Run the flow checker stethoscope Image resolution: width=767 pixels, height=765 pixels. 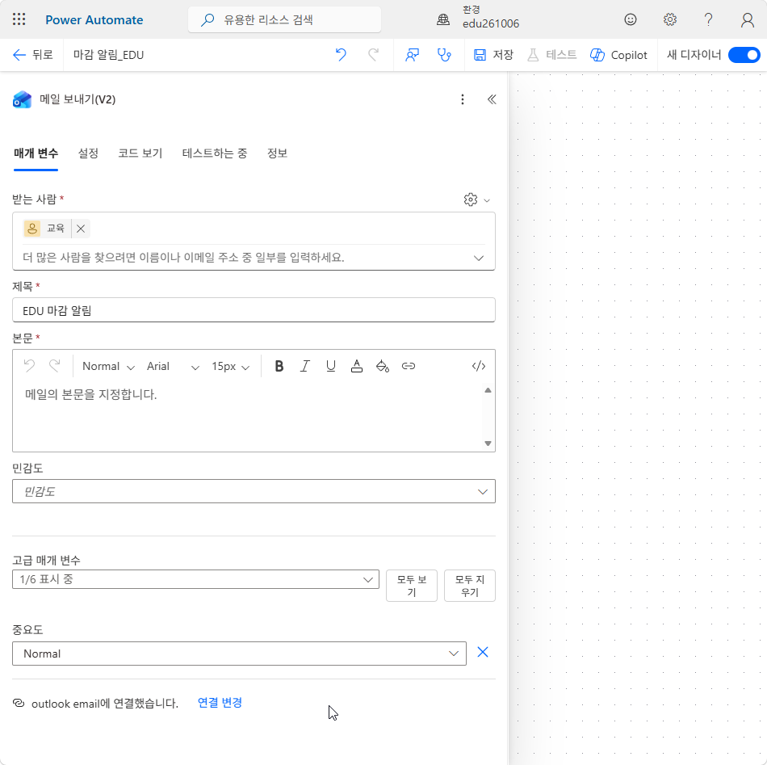click(x=444, y=55)
